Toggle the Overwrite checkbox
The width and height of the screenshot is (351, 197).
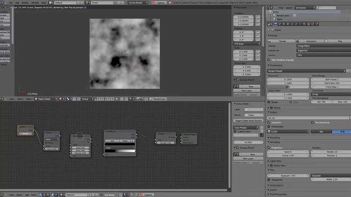[x=269, y=123]
